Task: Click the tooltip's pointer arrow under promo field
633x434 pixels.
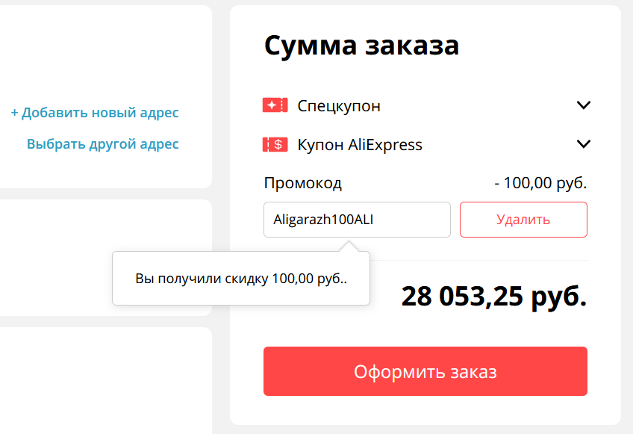Action: (x=348, y=247)
